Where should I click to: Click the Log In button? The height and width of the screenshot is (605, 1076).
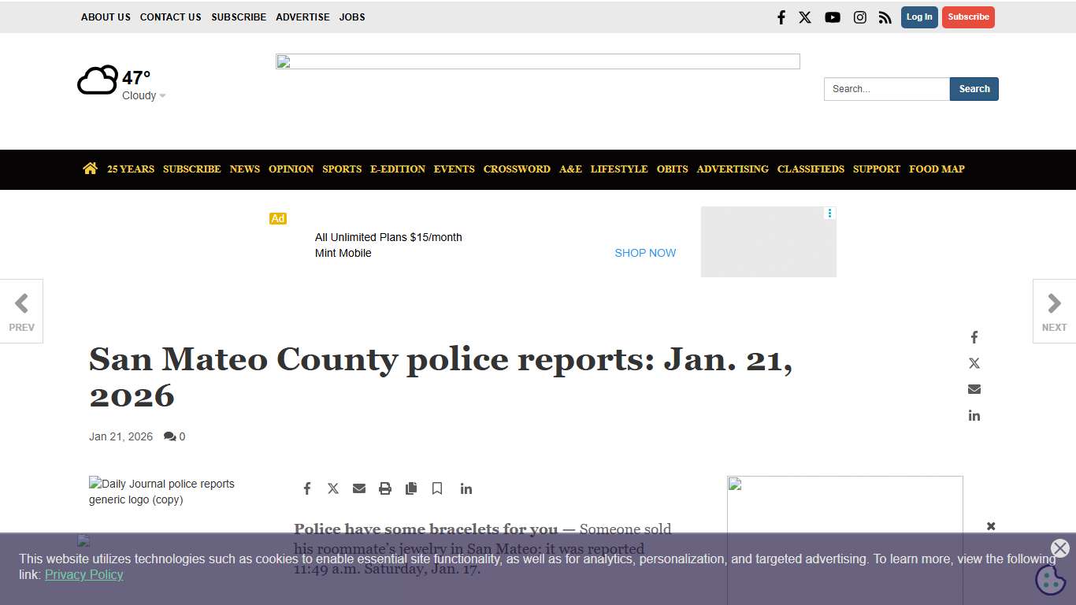919,17
